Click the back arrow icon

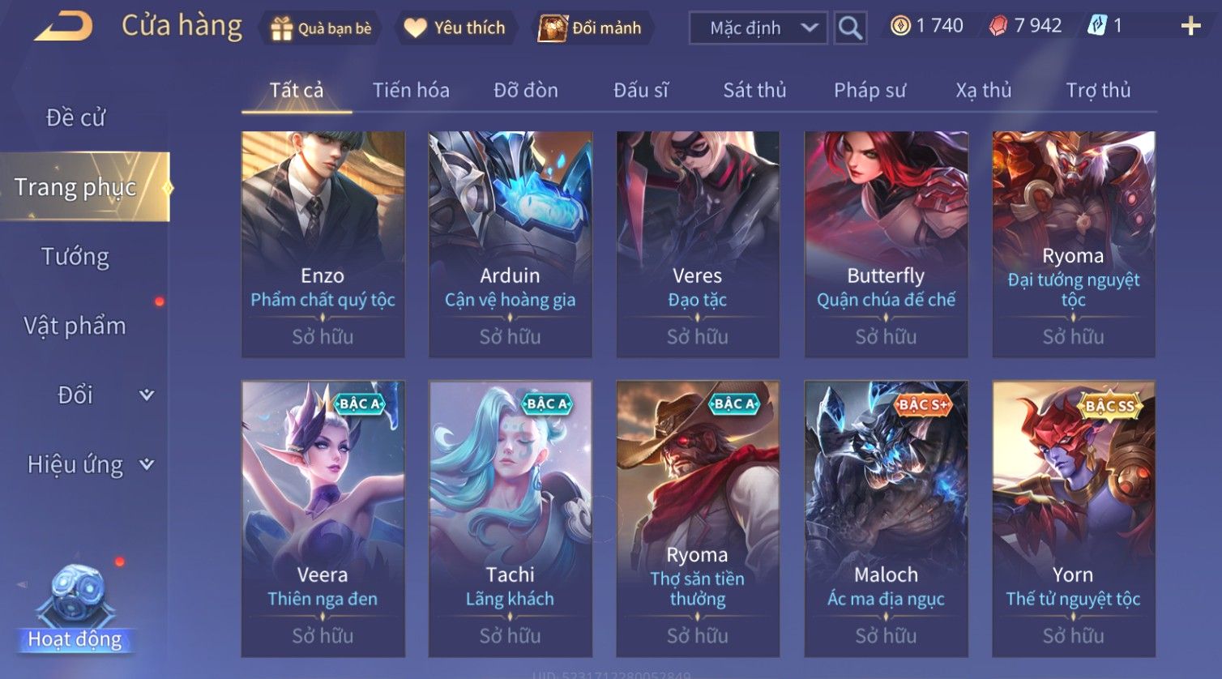(x=63, y=27)
